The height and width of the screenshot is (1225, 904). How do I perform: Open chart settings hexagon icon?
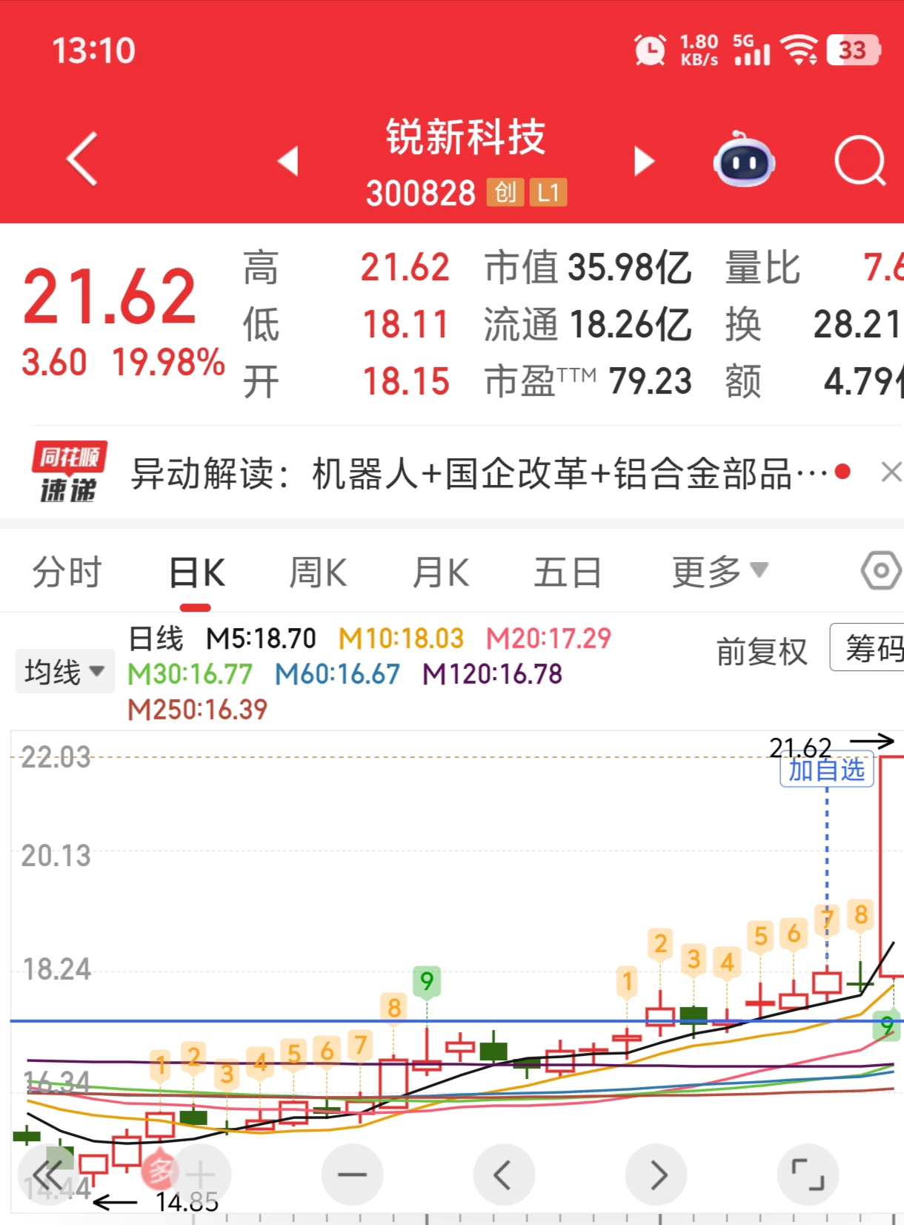tap(881, 571)
